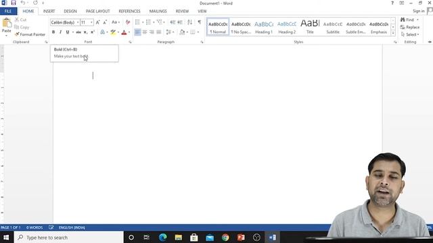Screen dimensions: 433x243
Task: Click Replace in Editing group
Action: point(410,27)
